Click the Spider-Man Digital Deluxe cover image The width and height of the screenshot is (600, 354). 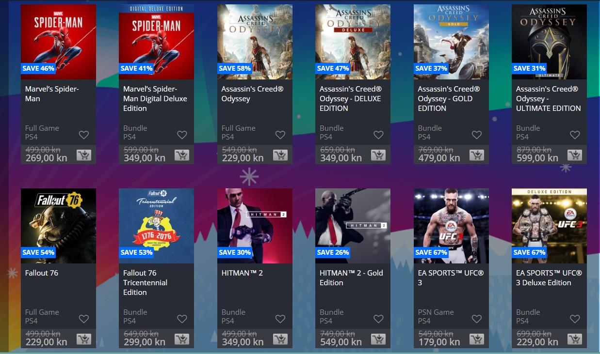point(156,42)
